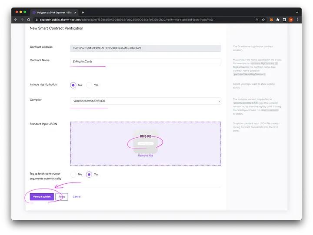Select No for fetching constructor arguments
Image resolution: width=313 pixels, height=235 pixels.
pos(73,175)
